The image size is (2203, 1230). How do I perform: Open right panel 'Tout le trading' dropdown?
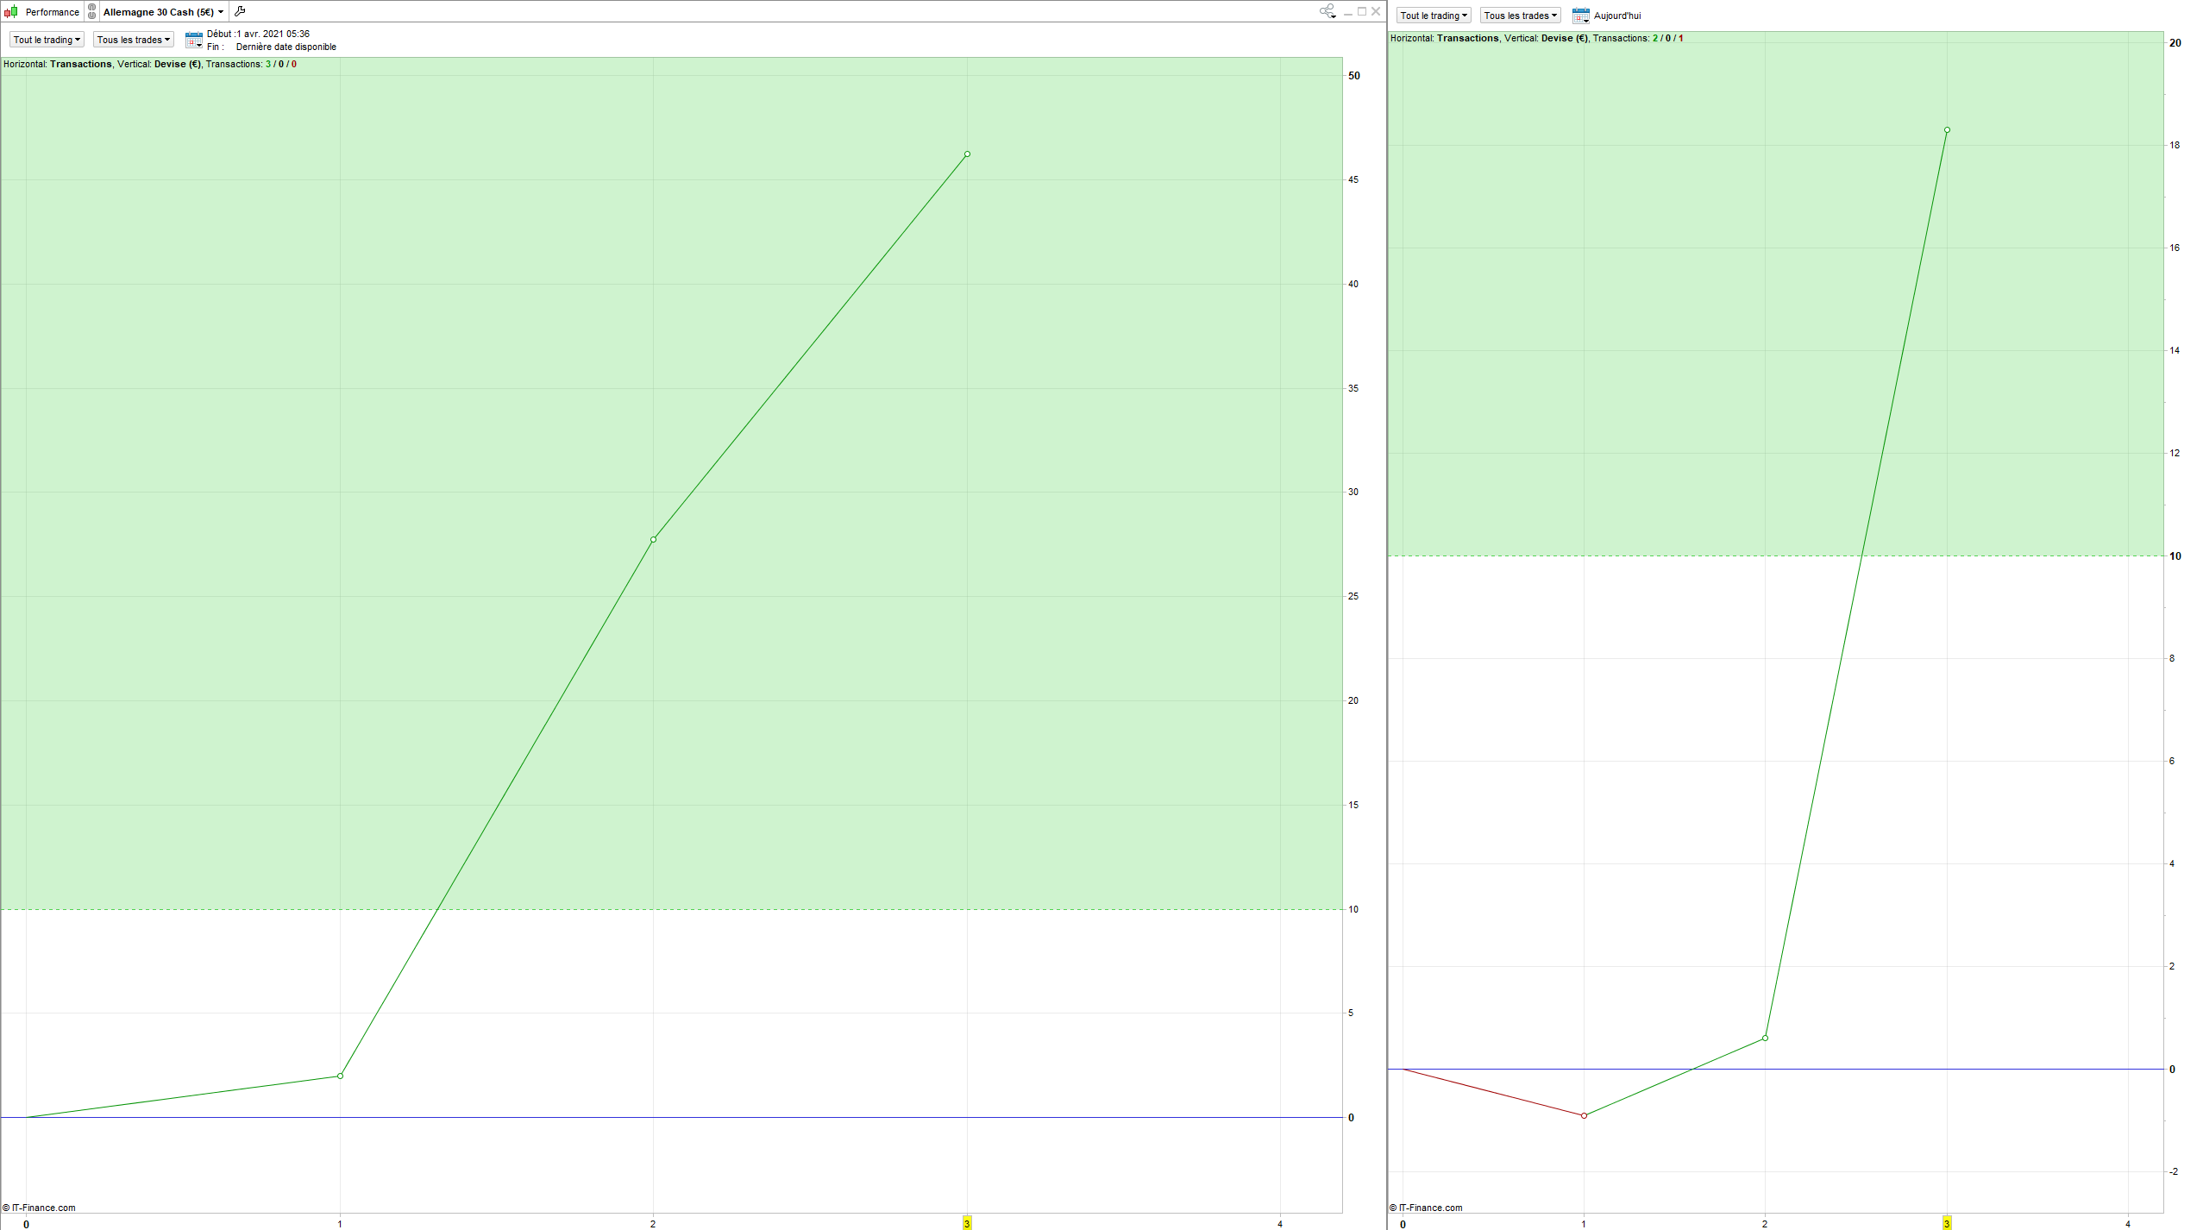click(x=1434, y=16)
